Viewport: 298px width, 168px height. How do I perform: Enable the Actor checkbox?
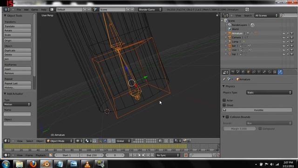point(224,100)
